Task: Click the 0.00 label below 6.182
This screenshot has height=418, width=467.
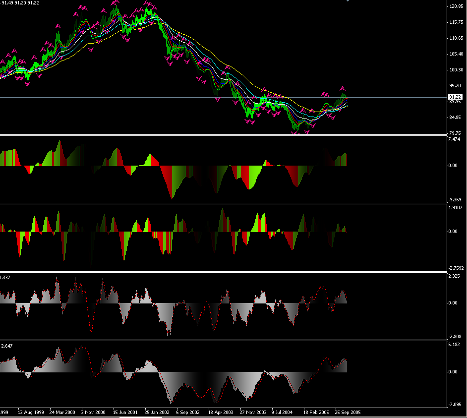Action: point(453,372)
